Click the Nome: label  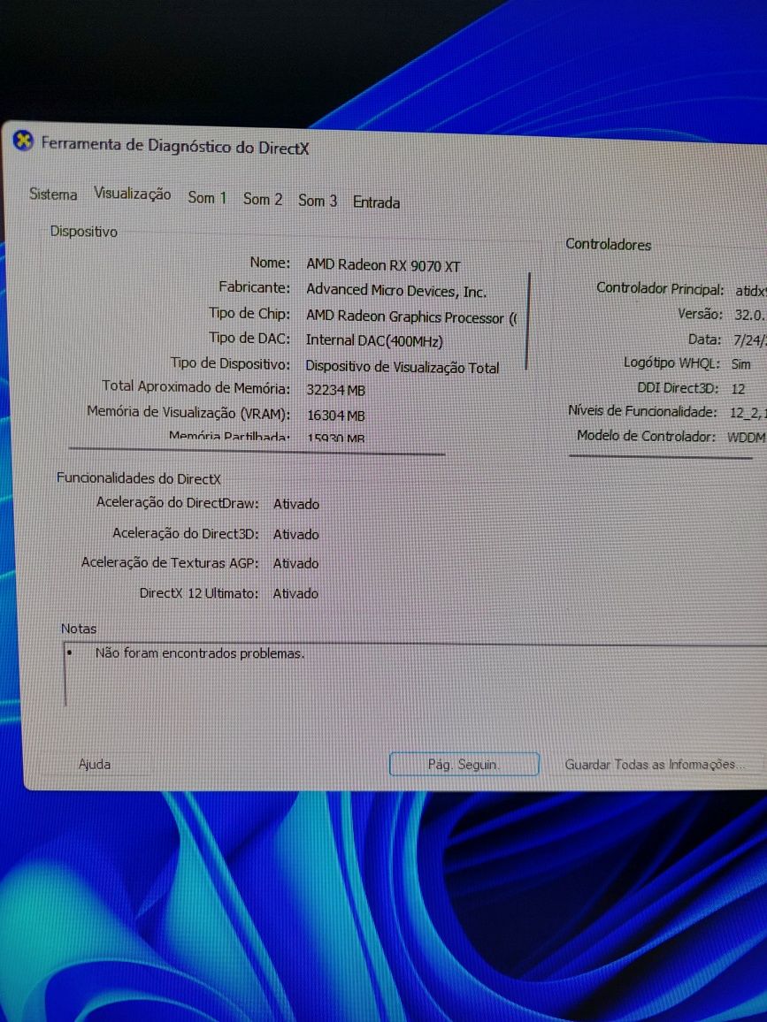[x=270, y=263]
